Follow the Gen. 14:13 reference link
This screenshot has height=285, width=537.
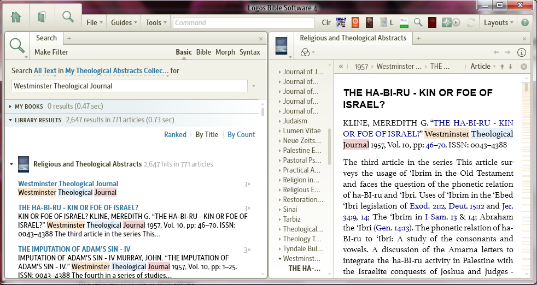[x=392, y=228]
